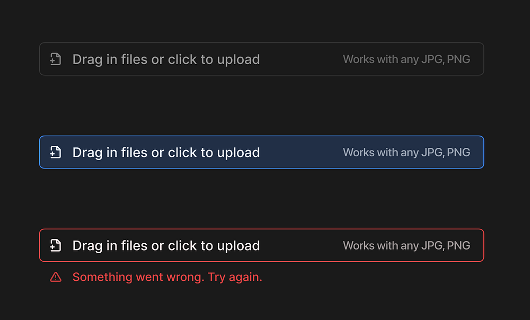Click empty middle area of the blue upload field
The height and width of the screenshot is (320, 530).
tap(301, 153)
